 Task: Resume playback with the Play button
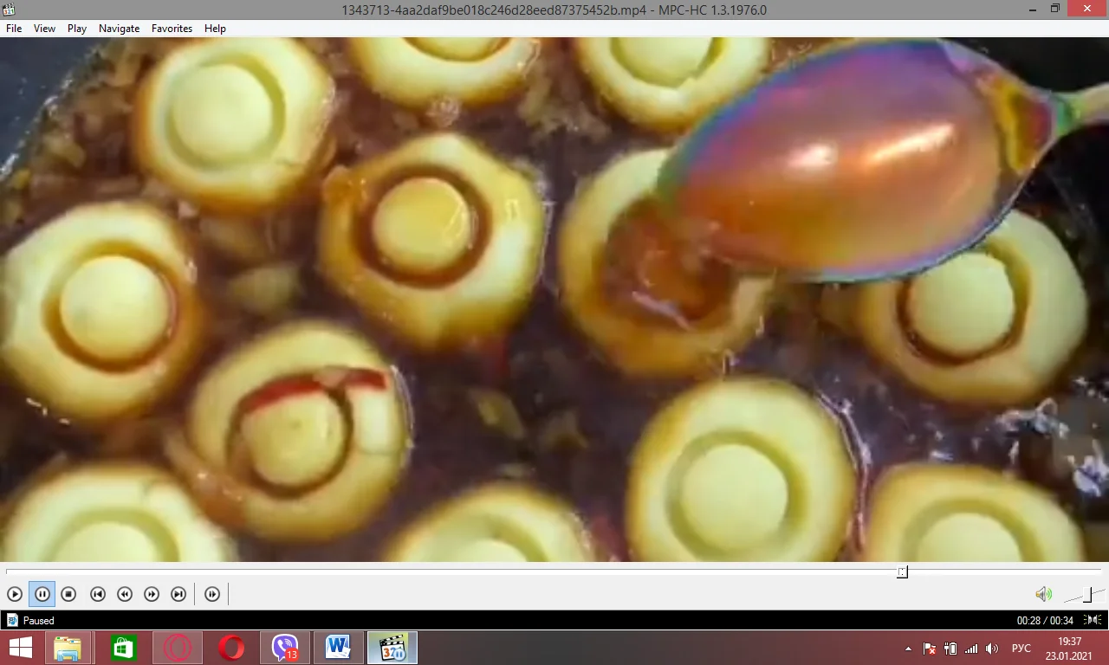click(15, 594)
